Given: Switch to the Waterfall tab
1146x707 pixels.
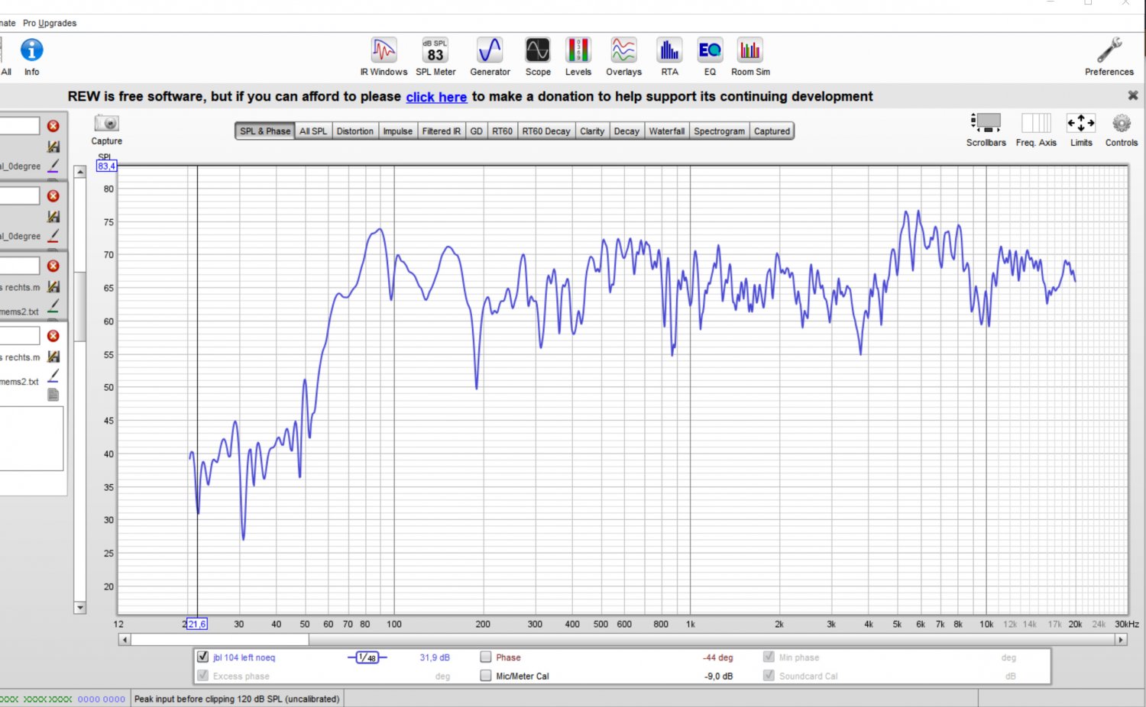Looking at the screenshot, I should (x=667, y=131).
